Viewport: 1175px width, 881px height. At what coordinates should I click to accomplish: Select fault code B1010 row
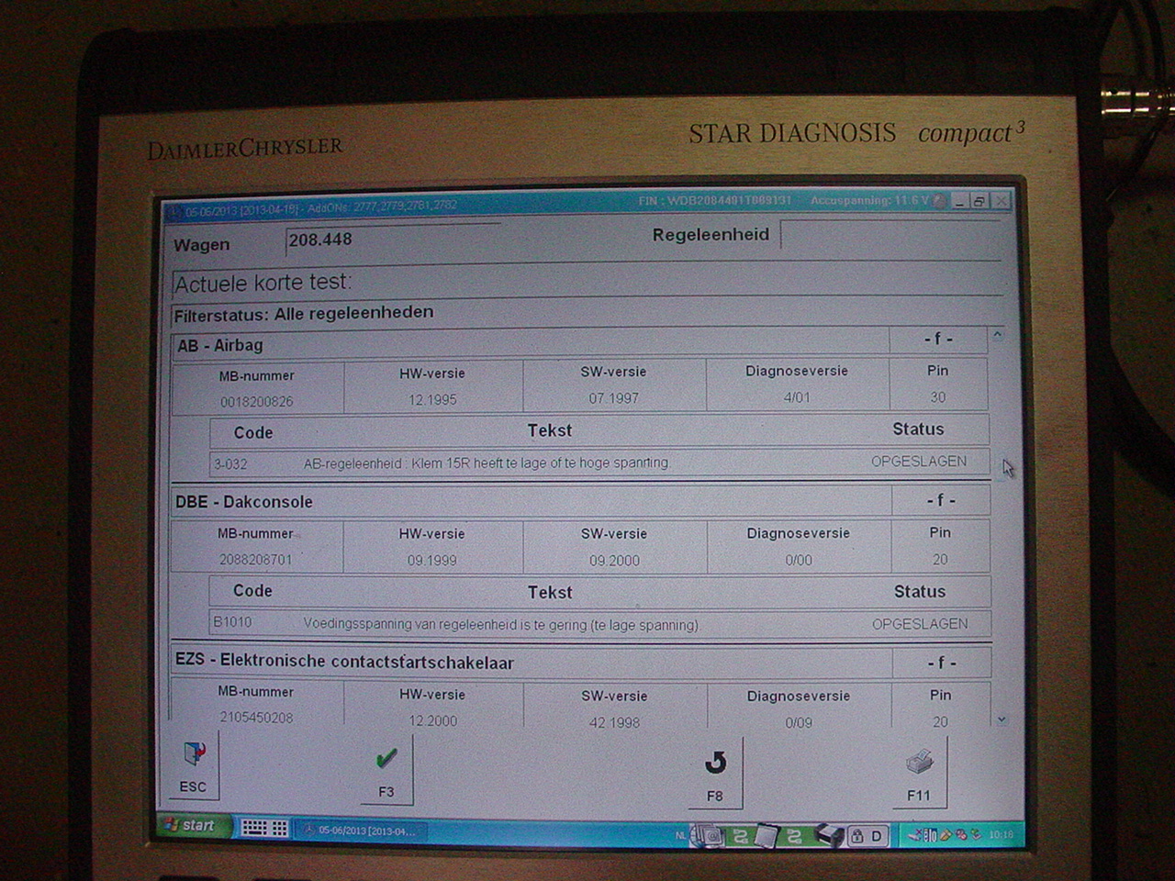click(600, 623)
